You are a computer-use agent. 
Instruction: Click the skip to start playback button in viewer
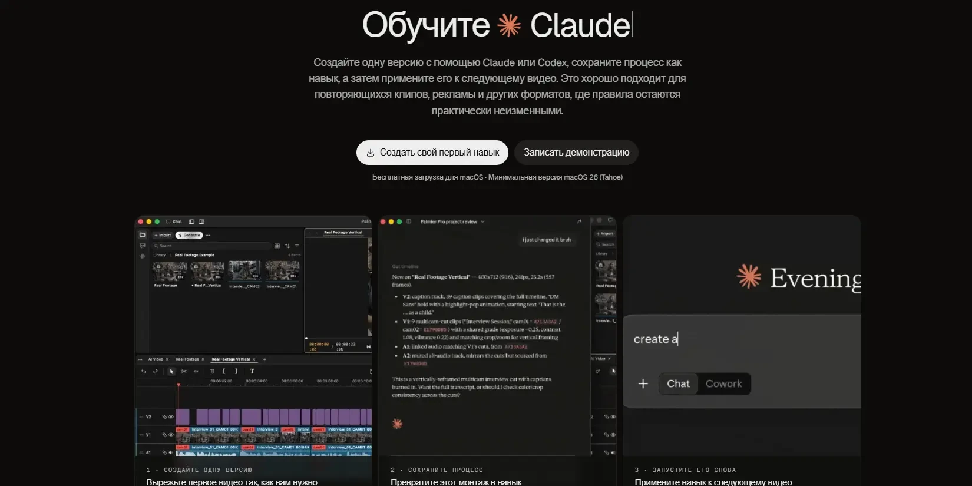[x=369, y=346]
